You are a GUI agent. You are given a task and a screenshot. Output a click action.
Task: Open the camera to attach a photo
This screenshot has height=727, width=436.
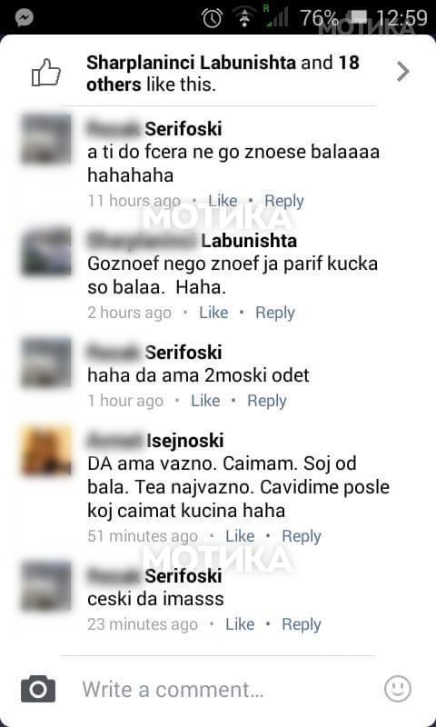38,689
